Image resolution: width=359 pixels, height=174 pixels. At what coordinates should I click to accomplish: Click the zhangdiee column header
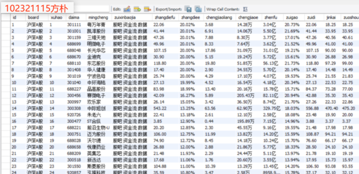click(191, 17)
